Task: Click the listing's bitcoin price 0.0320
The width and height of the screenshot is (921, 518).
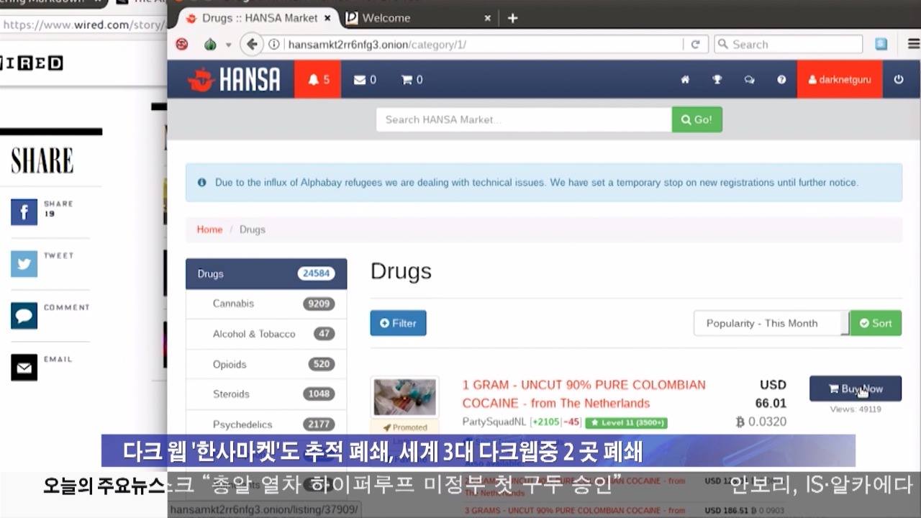Action: tap(761, 422)
